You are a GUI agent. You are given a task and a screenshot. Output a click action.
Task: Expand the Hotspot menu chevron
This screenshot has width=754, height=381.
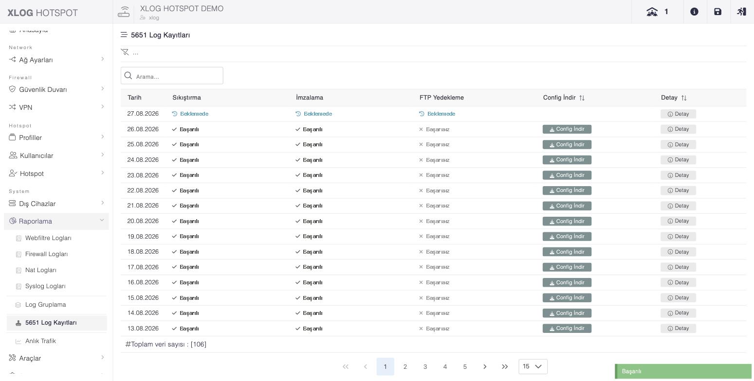pyautogui.click(x=102, y=173)
